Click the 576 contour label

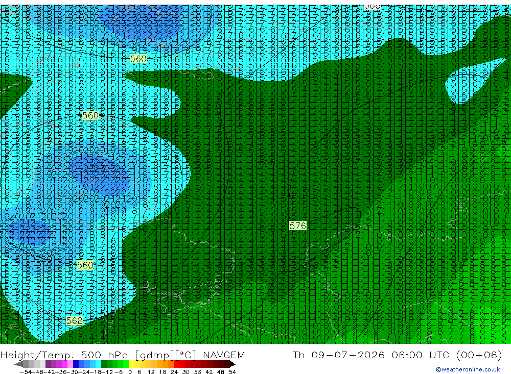(298, 226)
